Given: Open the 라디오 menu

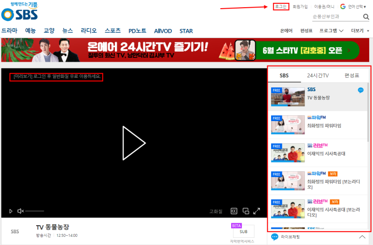Looking at the screenshot, I should point(89,31).
